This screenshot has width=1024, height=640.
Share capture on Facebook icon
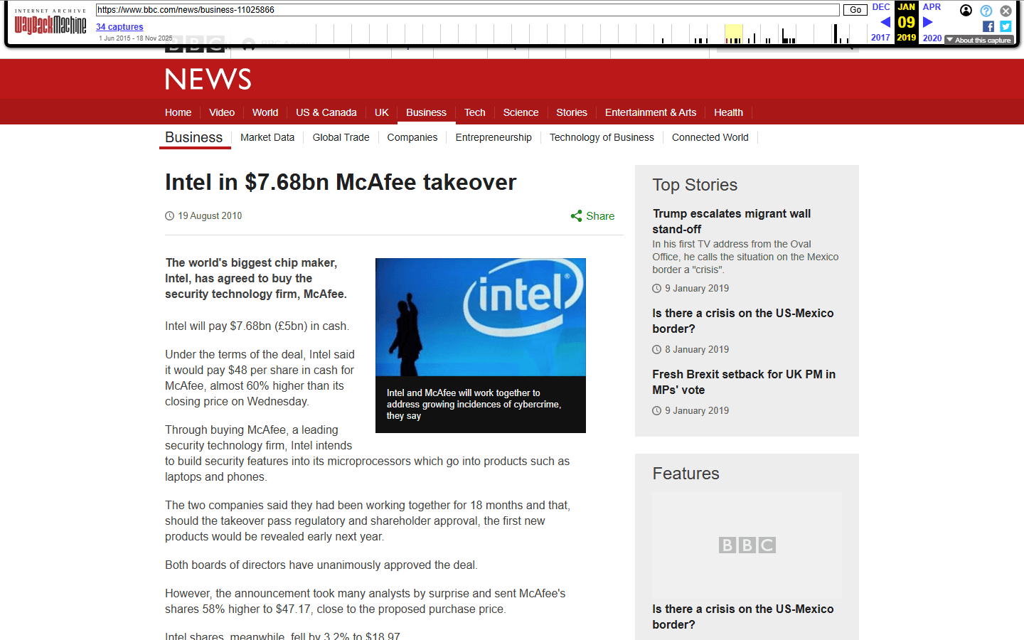[988, 26]
